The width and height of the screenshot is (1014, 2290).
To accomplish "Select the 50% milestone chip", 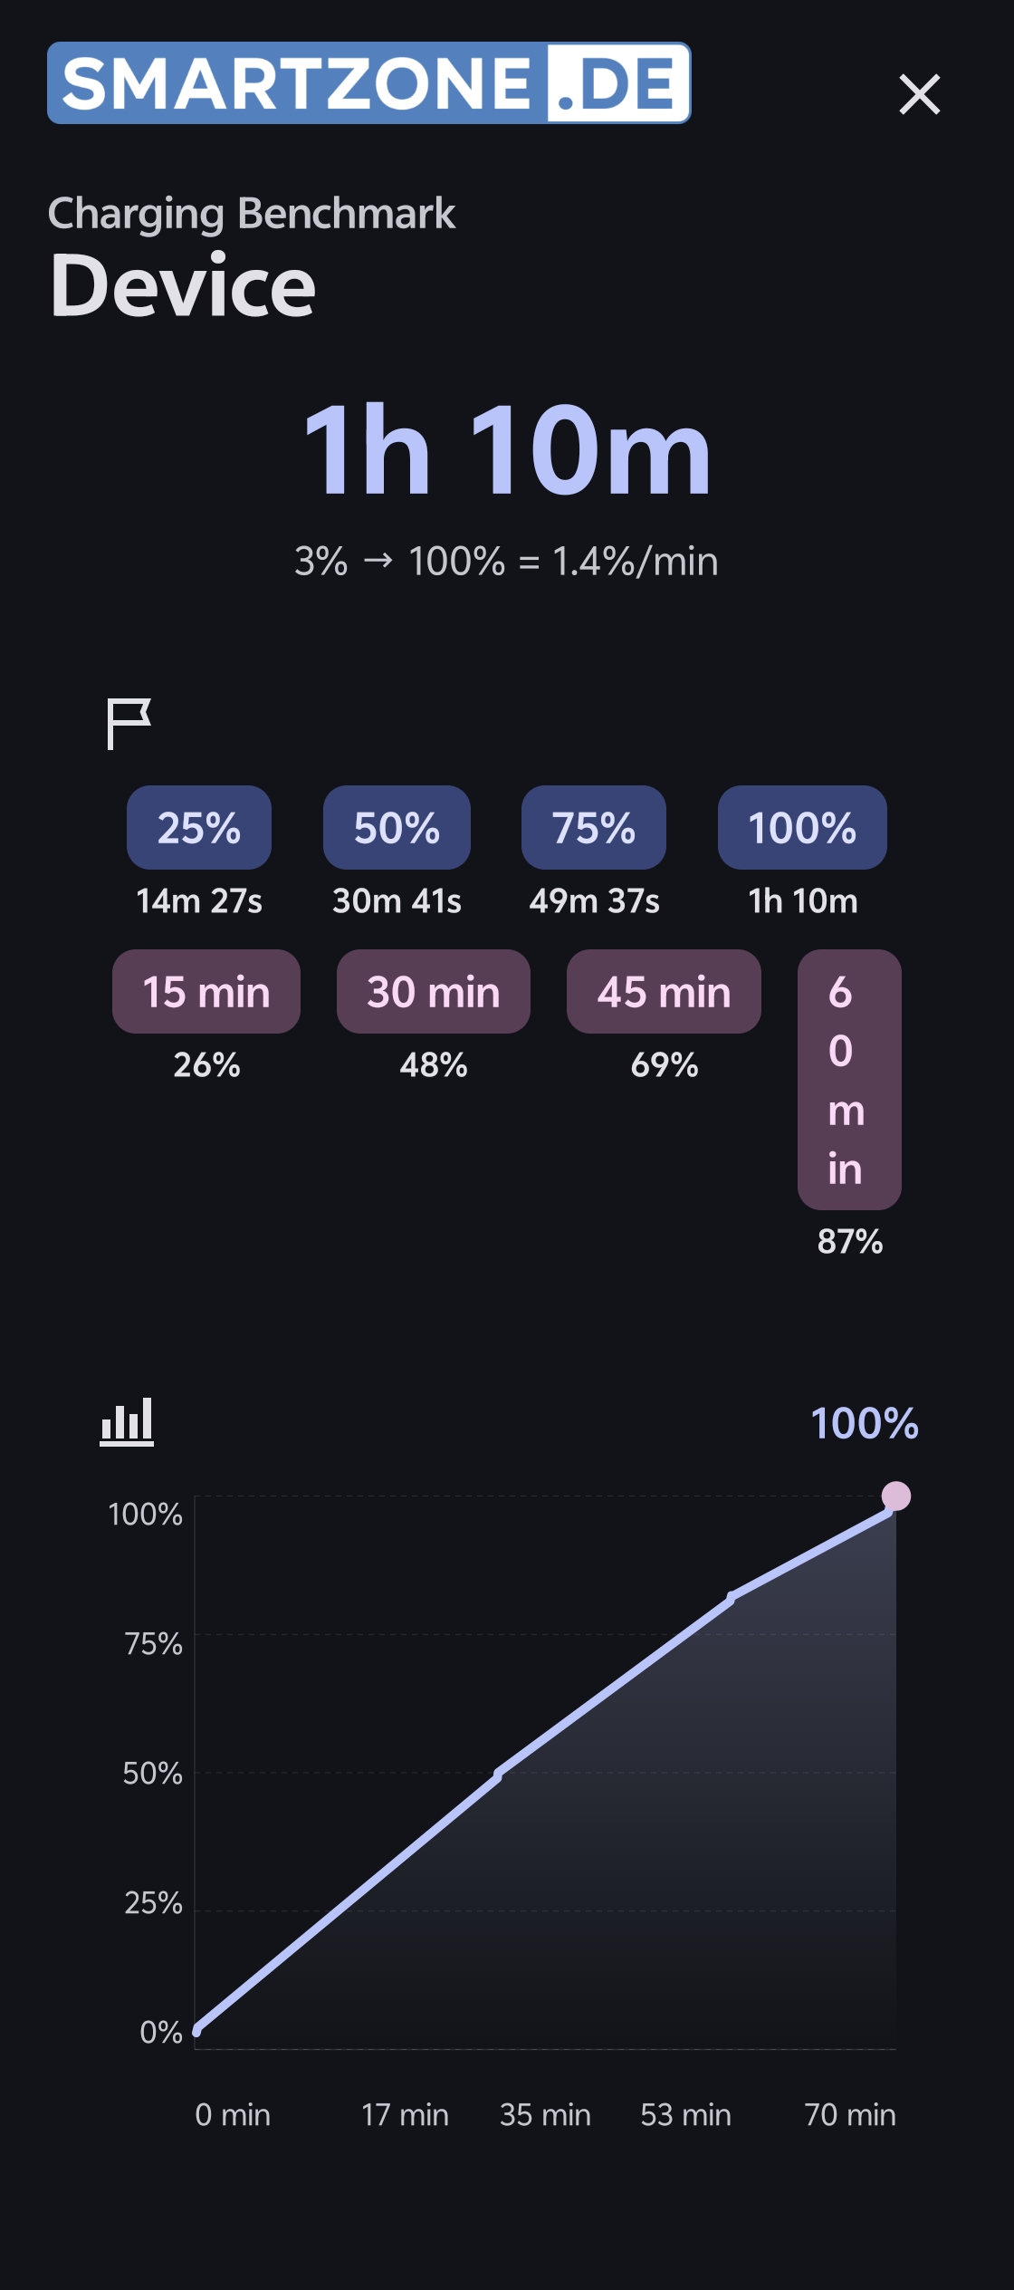I will click(397, 827).
